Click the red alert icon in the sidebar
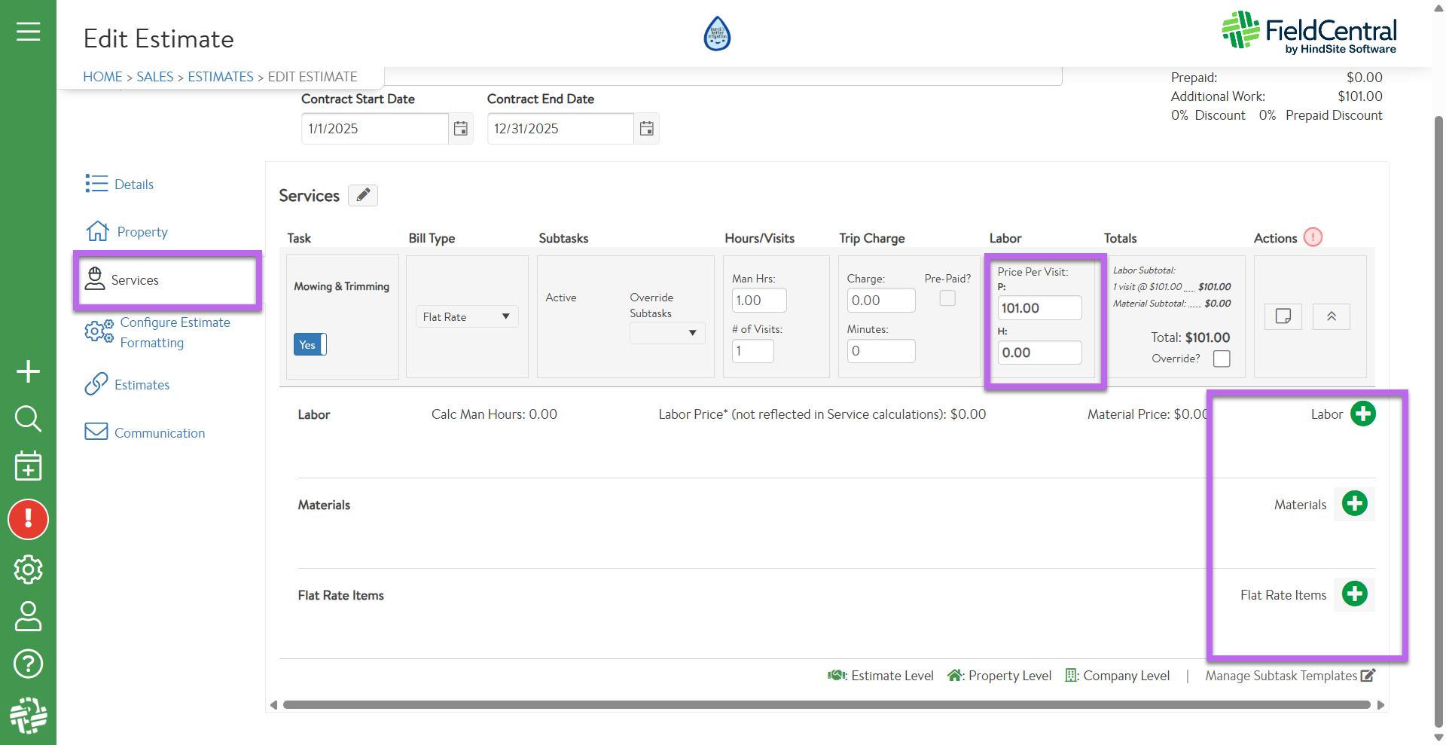Image resolution: width=1446 pixels, height=745 pixels. tap(28, 520)
